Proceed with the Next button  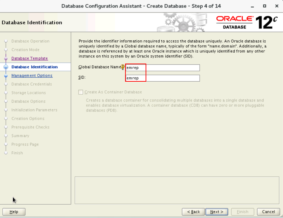(x=217, y=212)
